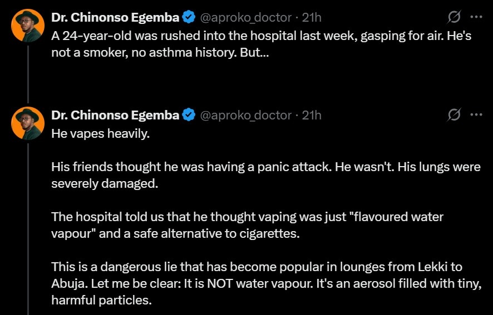Click the Dr. Chinonso Egemba name on the "He vapes heavily" tweet

click(115, 115)
